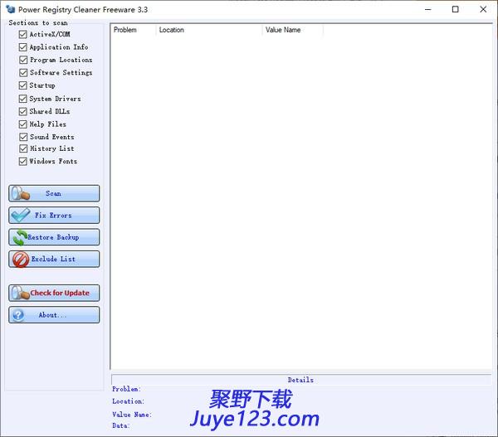498x437 pixels.
Task: Click the Details panel heading
Action: coord(300,380)
